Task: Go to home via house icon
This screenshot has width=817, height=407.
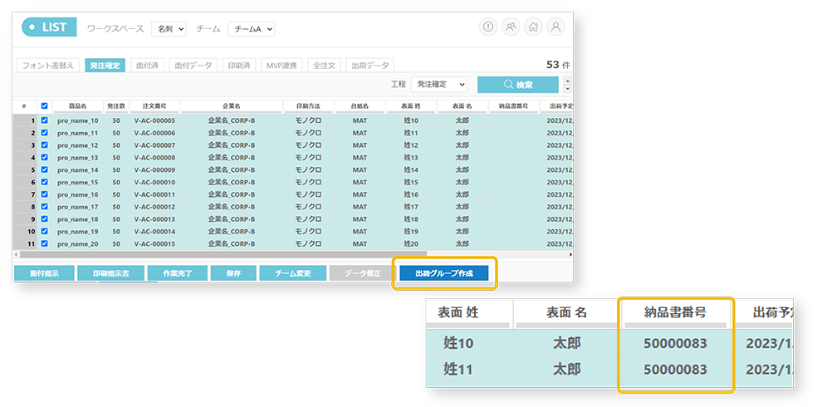Action: (x=533, y=27)
